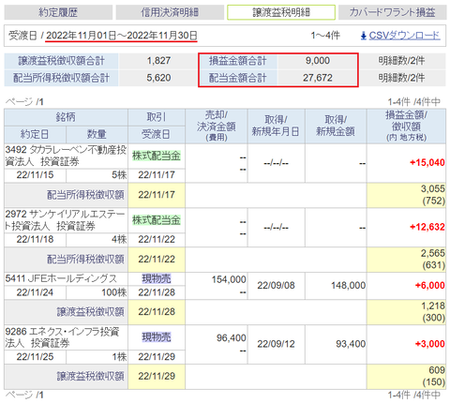This screenshot has height=403, width=450.
Task: Click the 現物売 label for JFEホールディングス
Action: [x=157, y=278]
